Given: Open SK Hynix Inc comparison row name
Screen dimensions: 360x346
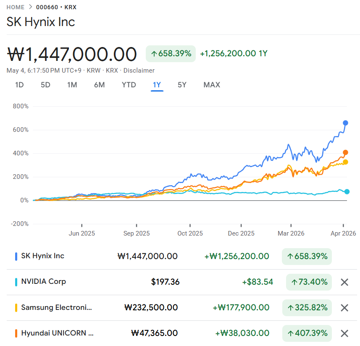Looking at the screenshot, I should tap(43, 256).
